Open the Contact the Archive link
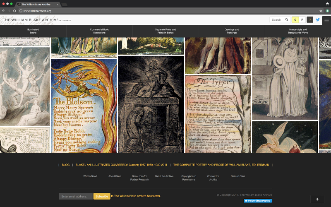The image size is (331, 207). click(x=213, y=178)
